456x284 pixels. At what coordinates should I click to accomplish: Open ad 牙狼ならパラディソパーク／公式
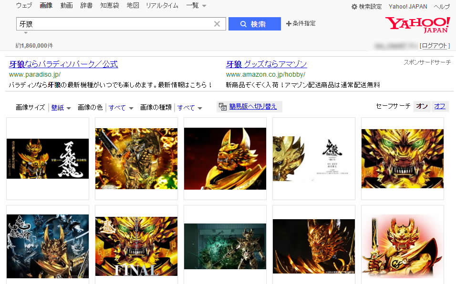point(63,64)
